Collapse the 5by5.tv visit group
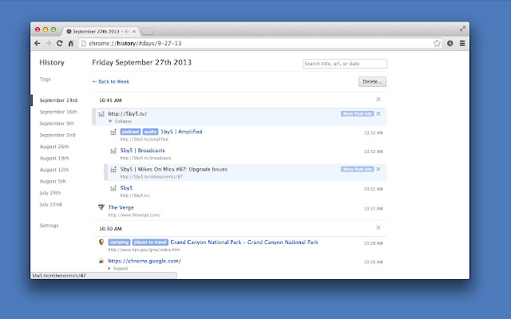Viewport: 511px width, 319px height. pyautogui.click(x=120, y=121)
